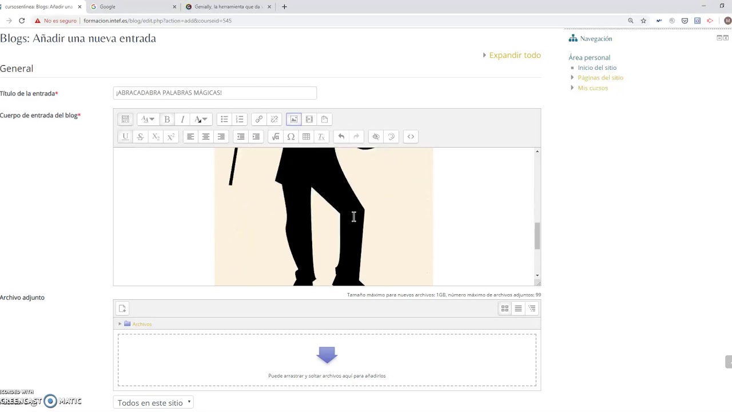732x412 pixels.
Task: Insert a table
Action: pyautogui.click(x=307, y=136)
